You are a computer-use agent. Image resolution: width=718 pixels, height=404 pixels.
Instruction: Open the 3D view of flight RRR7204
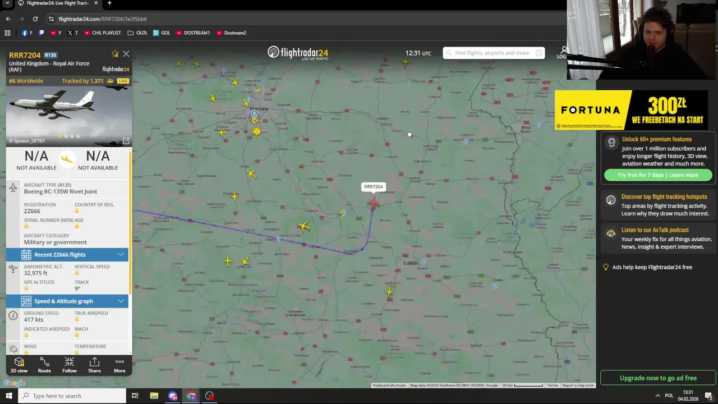(19, 365)
